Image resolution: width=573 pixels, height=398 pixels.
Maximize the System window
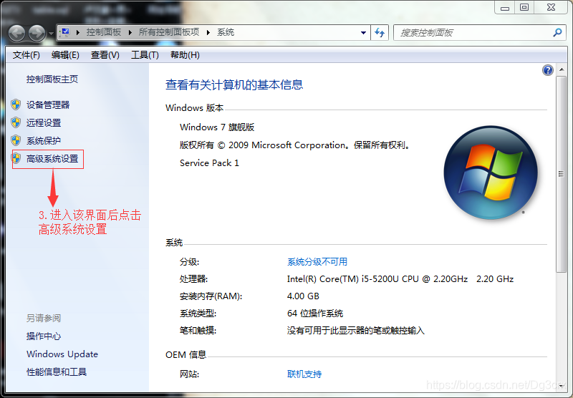pyautogui.click(x=524, y=7)
